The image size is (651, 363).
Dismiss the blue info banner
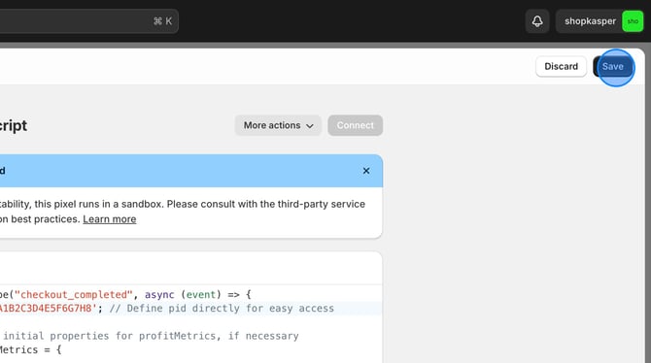(x=366, y=171)
